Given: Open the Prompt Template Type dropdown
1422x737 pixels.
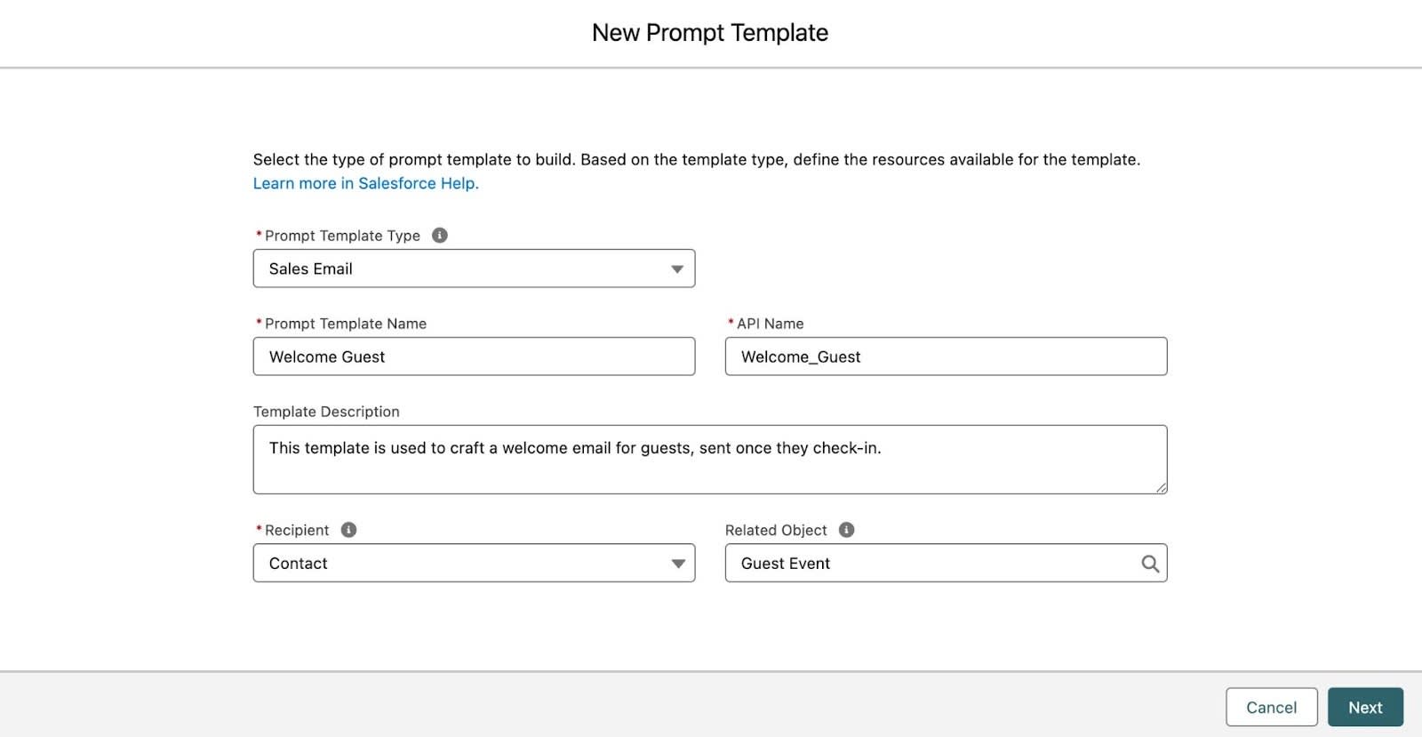Looking at the screenshot, I should (x=474, y=268).
